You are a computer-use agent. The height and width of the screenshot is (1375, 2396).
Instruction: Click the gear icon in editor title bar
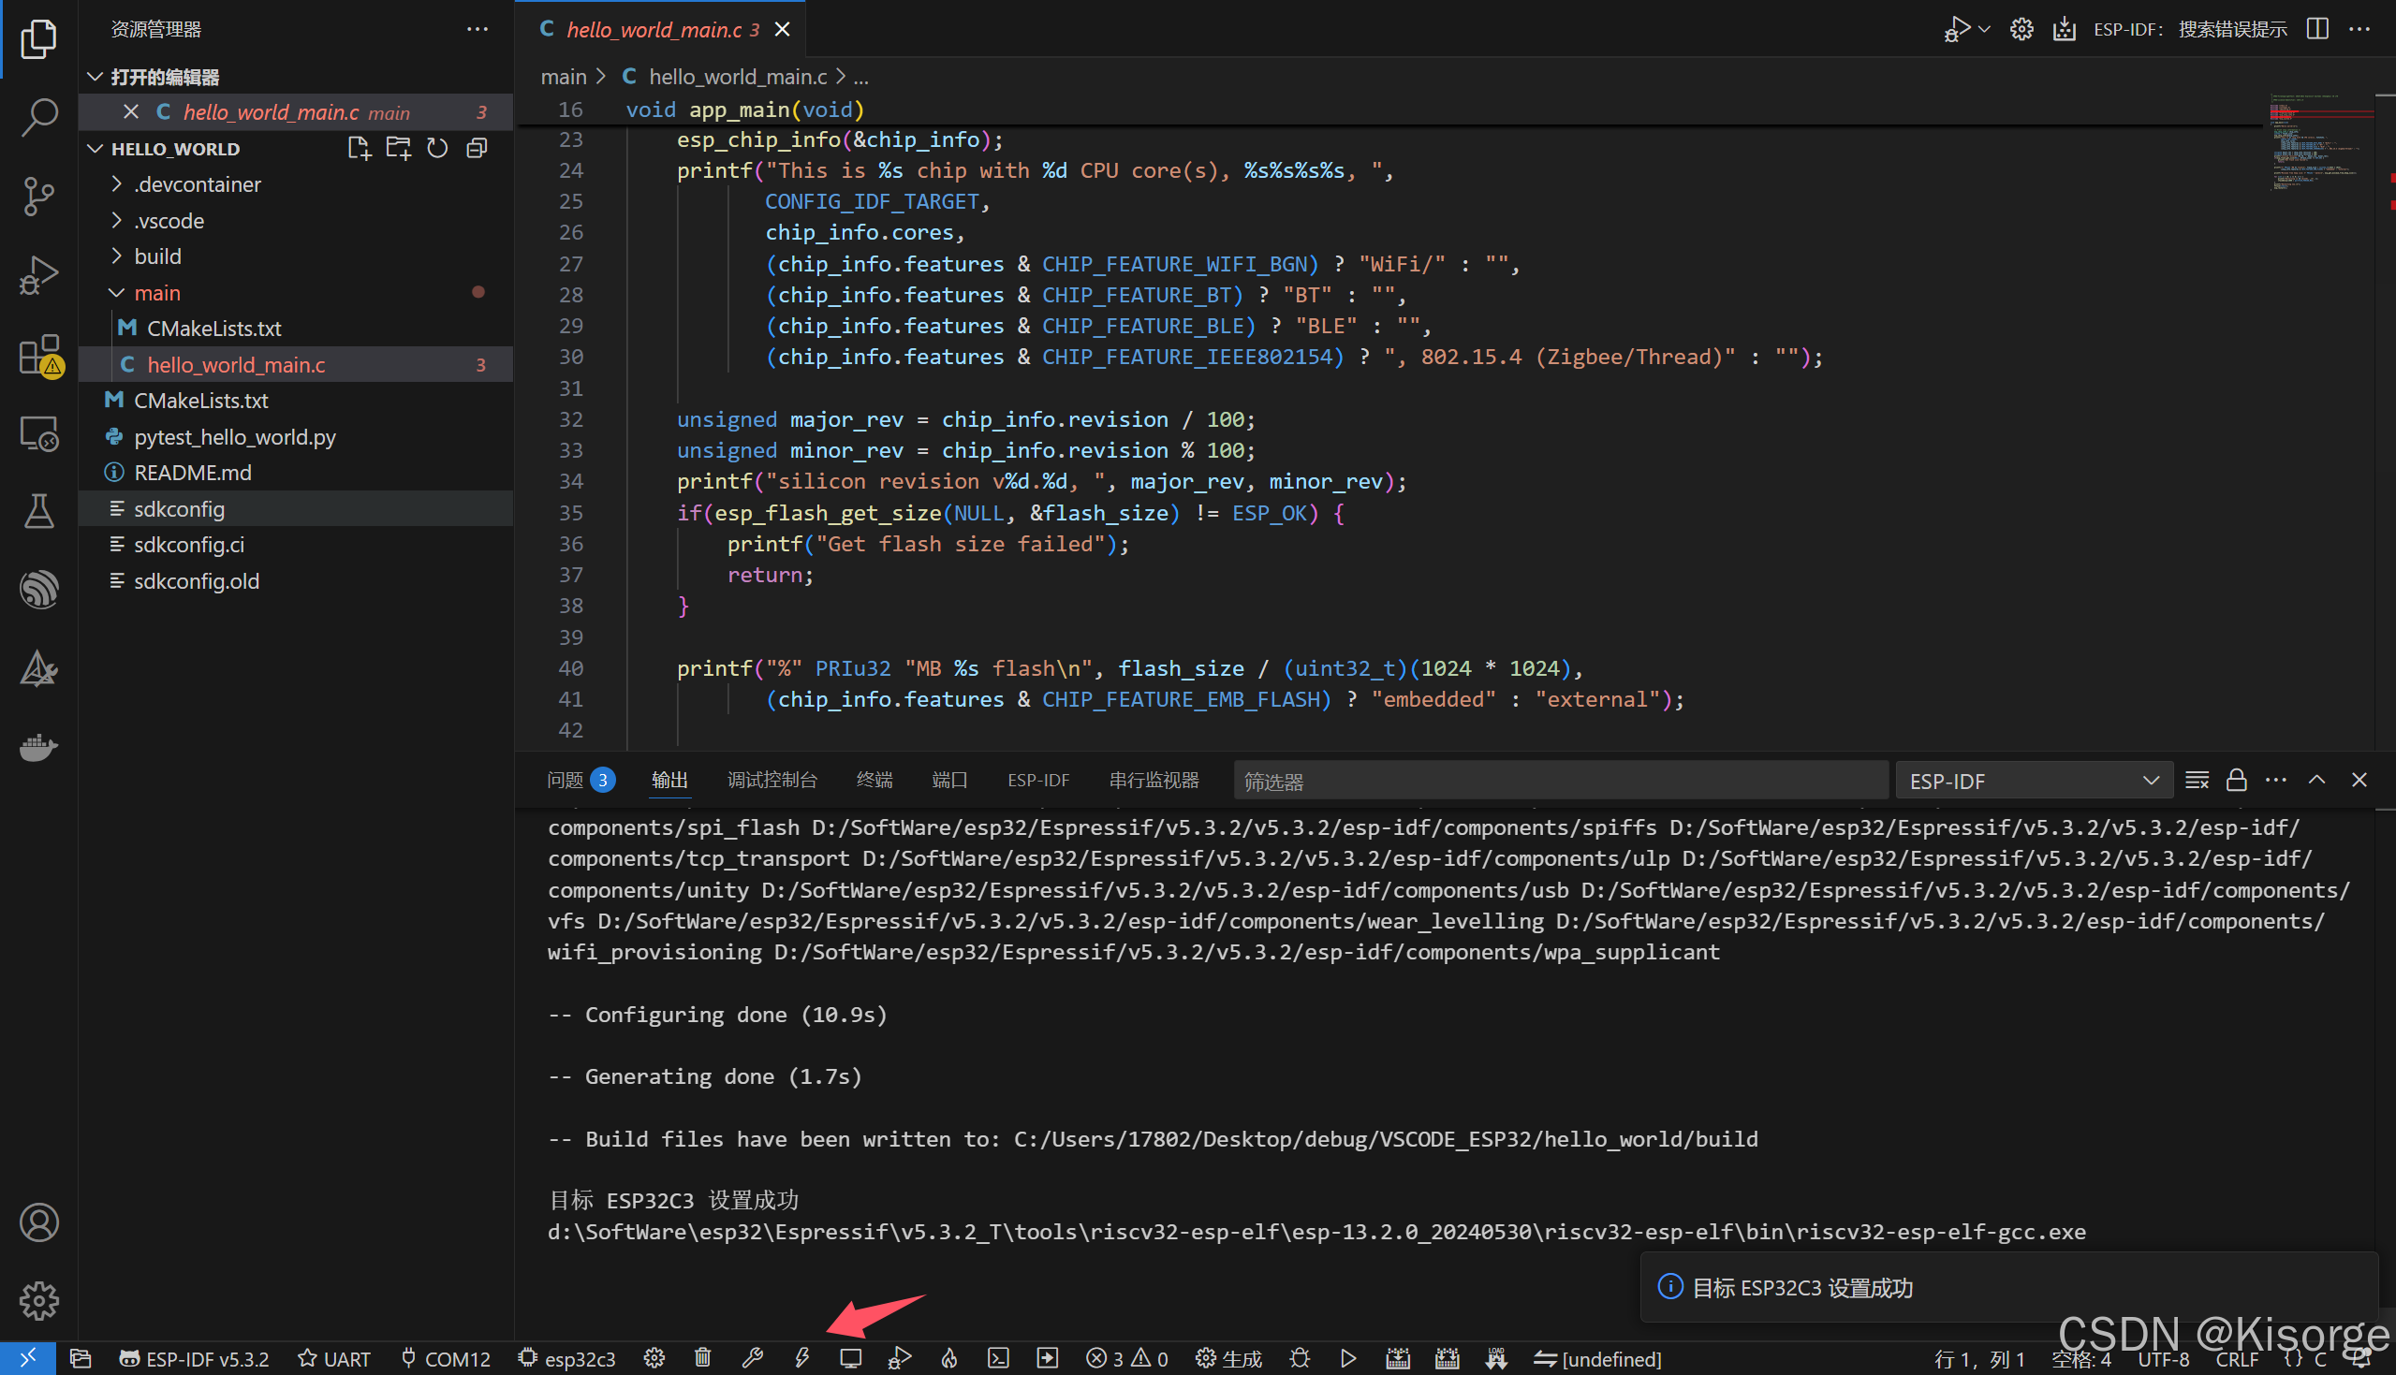2021,29
